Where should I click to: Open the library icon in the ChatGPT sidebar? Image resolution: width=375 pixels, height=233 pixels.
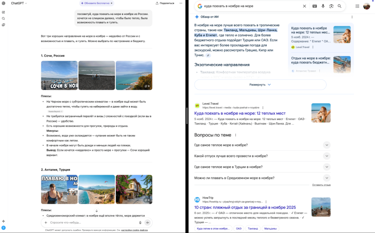3,25
